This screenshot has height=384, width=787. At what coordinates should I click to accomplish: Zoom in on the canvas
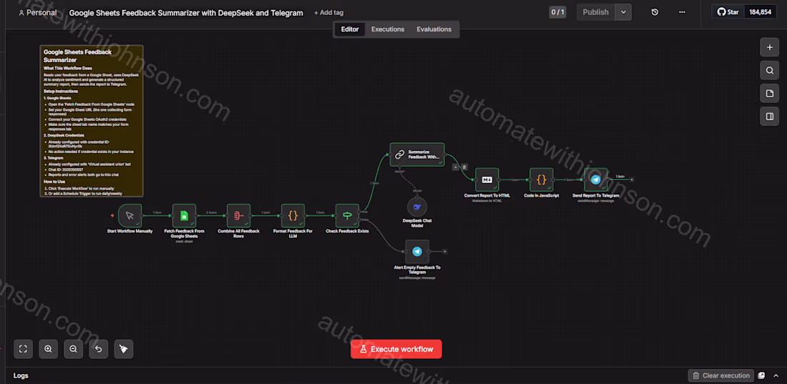coord(48,349)
